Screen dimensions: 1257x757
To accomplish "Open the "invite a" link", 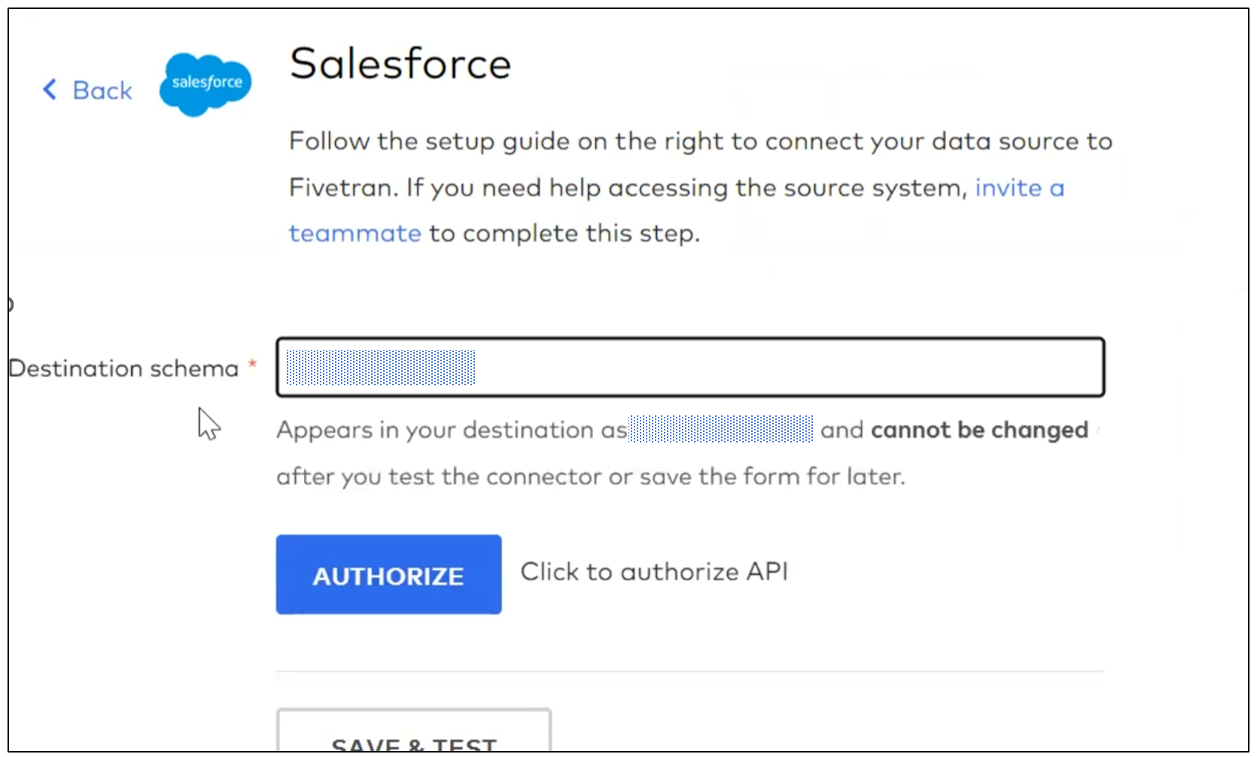I will click(x=1019, y=187).
